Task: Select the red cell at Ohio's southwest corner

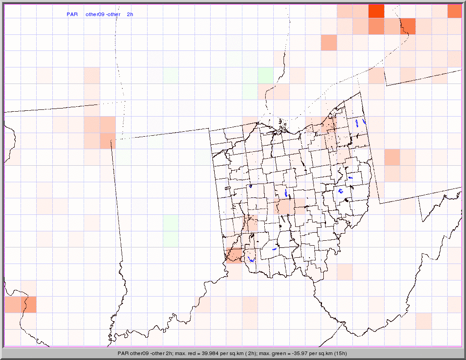Action: [234, 255]
